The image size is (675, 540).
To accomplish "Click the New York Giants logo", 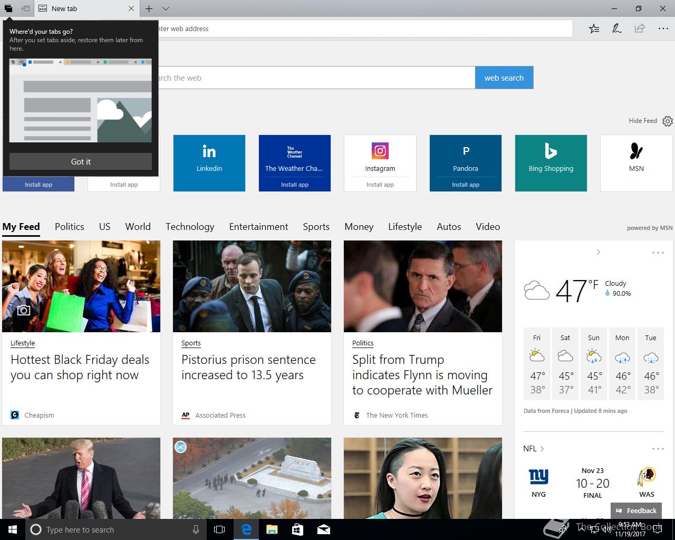I will [x=538, y=476].
